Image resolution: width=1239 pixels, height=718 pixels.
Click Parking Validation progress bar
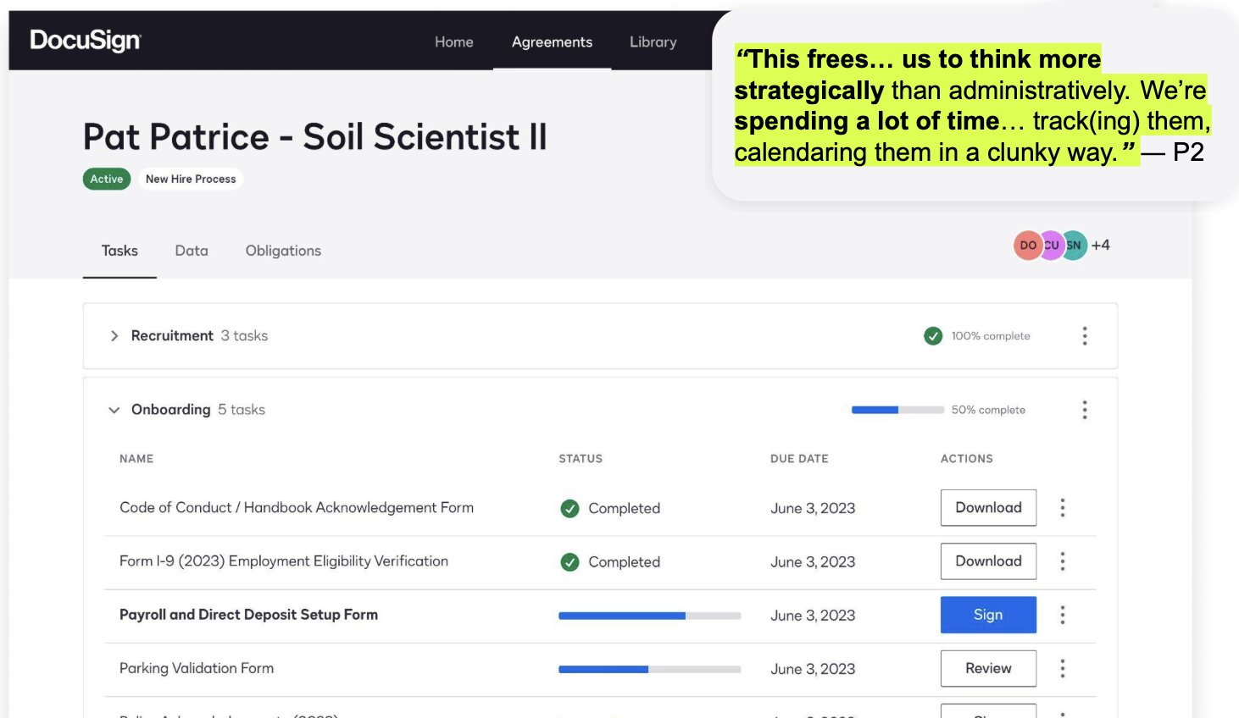(x=650, y=669)
